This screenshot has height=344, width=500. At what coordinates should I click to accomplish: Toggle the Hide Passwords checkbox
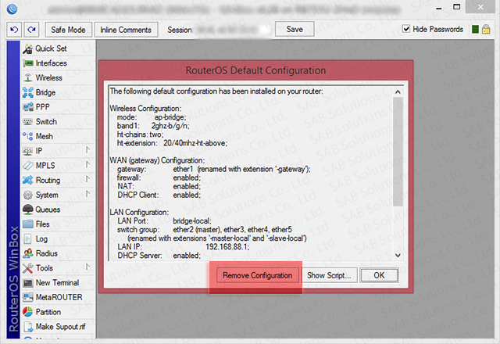(406, 29)
